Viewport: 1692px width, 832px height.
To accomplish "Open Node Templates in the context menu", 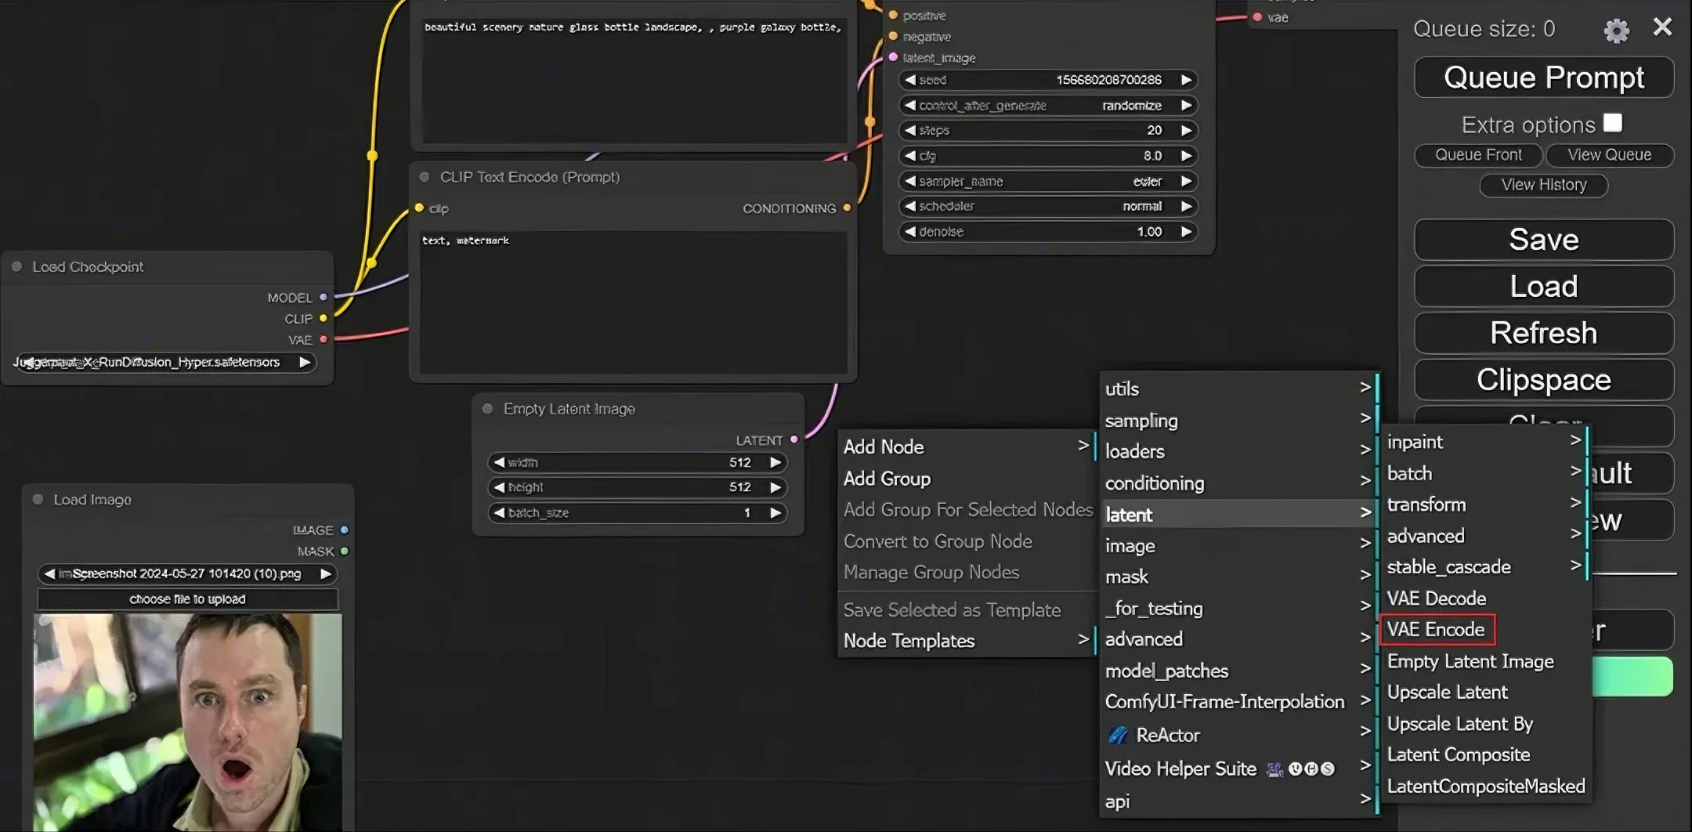I will coord(967,641).
